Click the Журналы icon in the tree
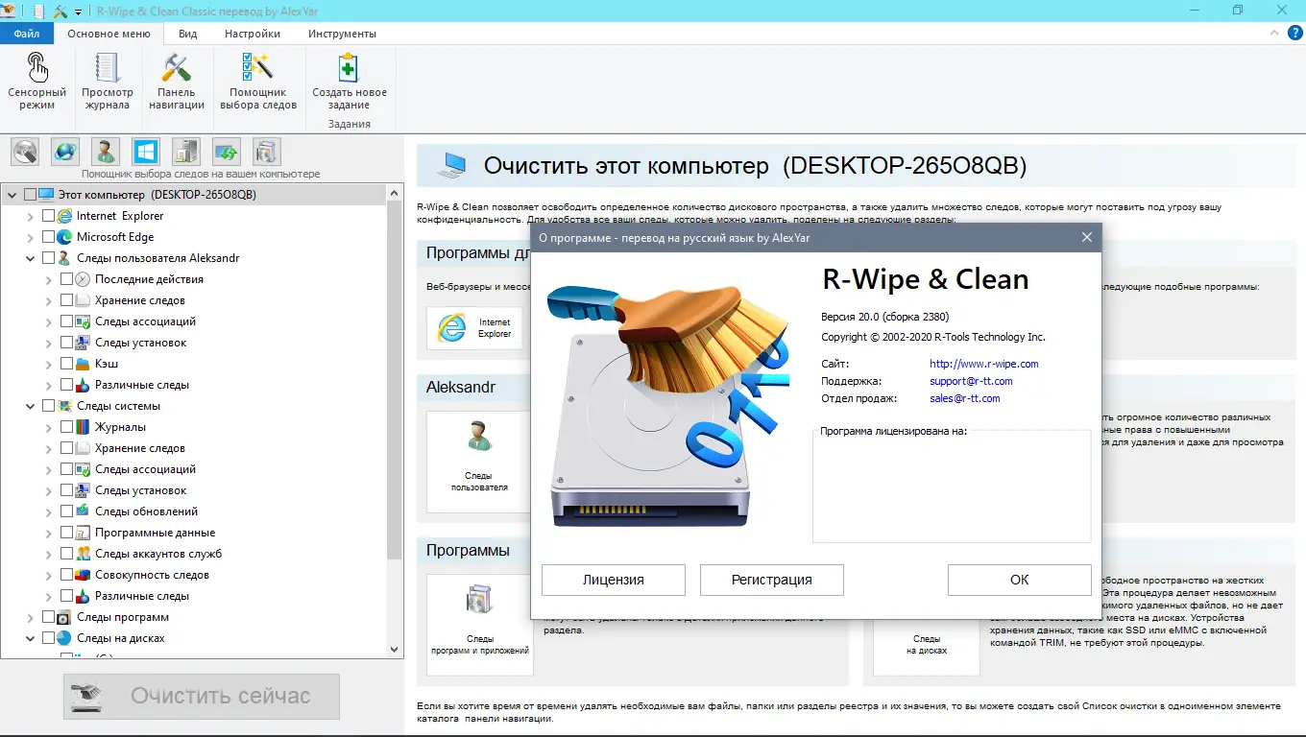 (x=83, y=427)
